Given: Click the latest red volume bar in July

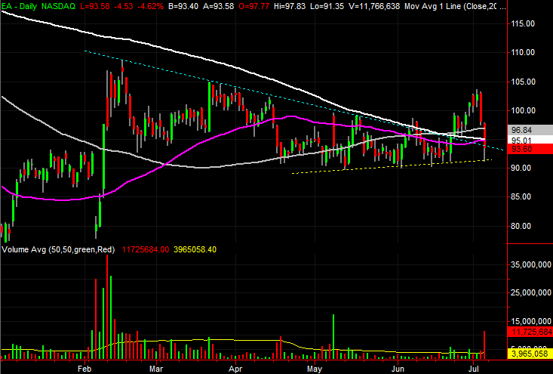Looking at the screenshot, I should click(484, 345).
